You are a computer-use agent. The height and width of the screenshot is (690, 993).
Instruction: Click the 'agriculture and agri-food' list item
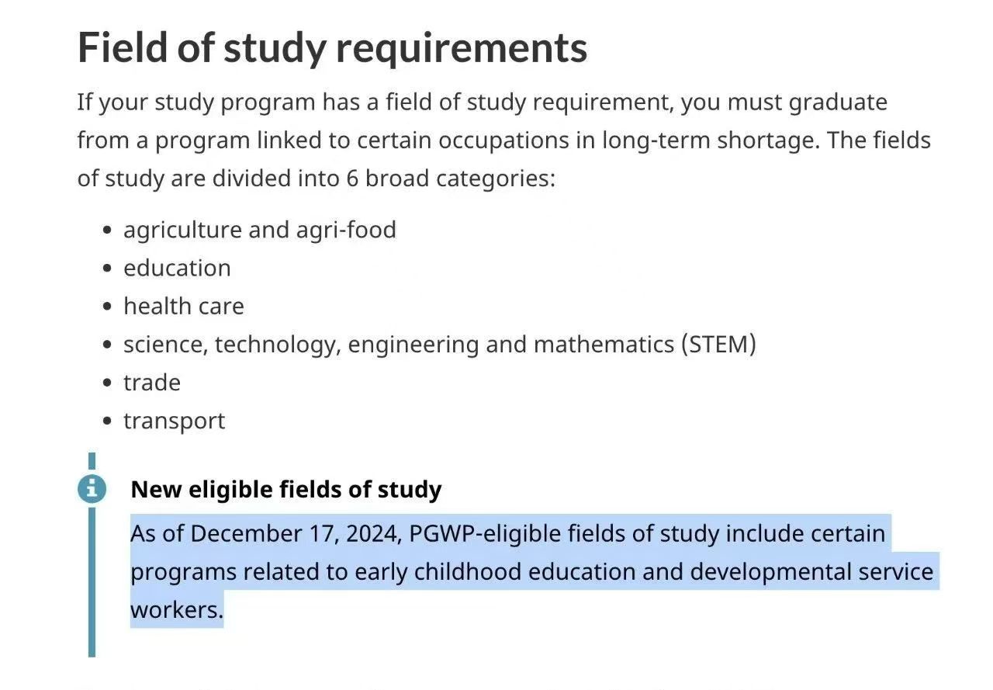point(260,230)
